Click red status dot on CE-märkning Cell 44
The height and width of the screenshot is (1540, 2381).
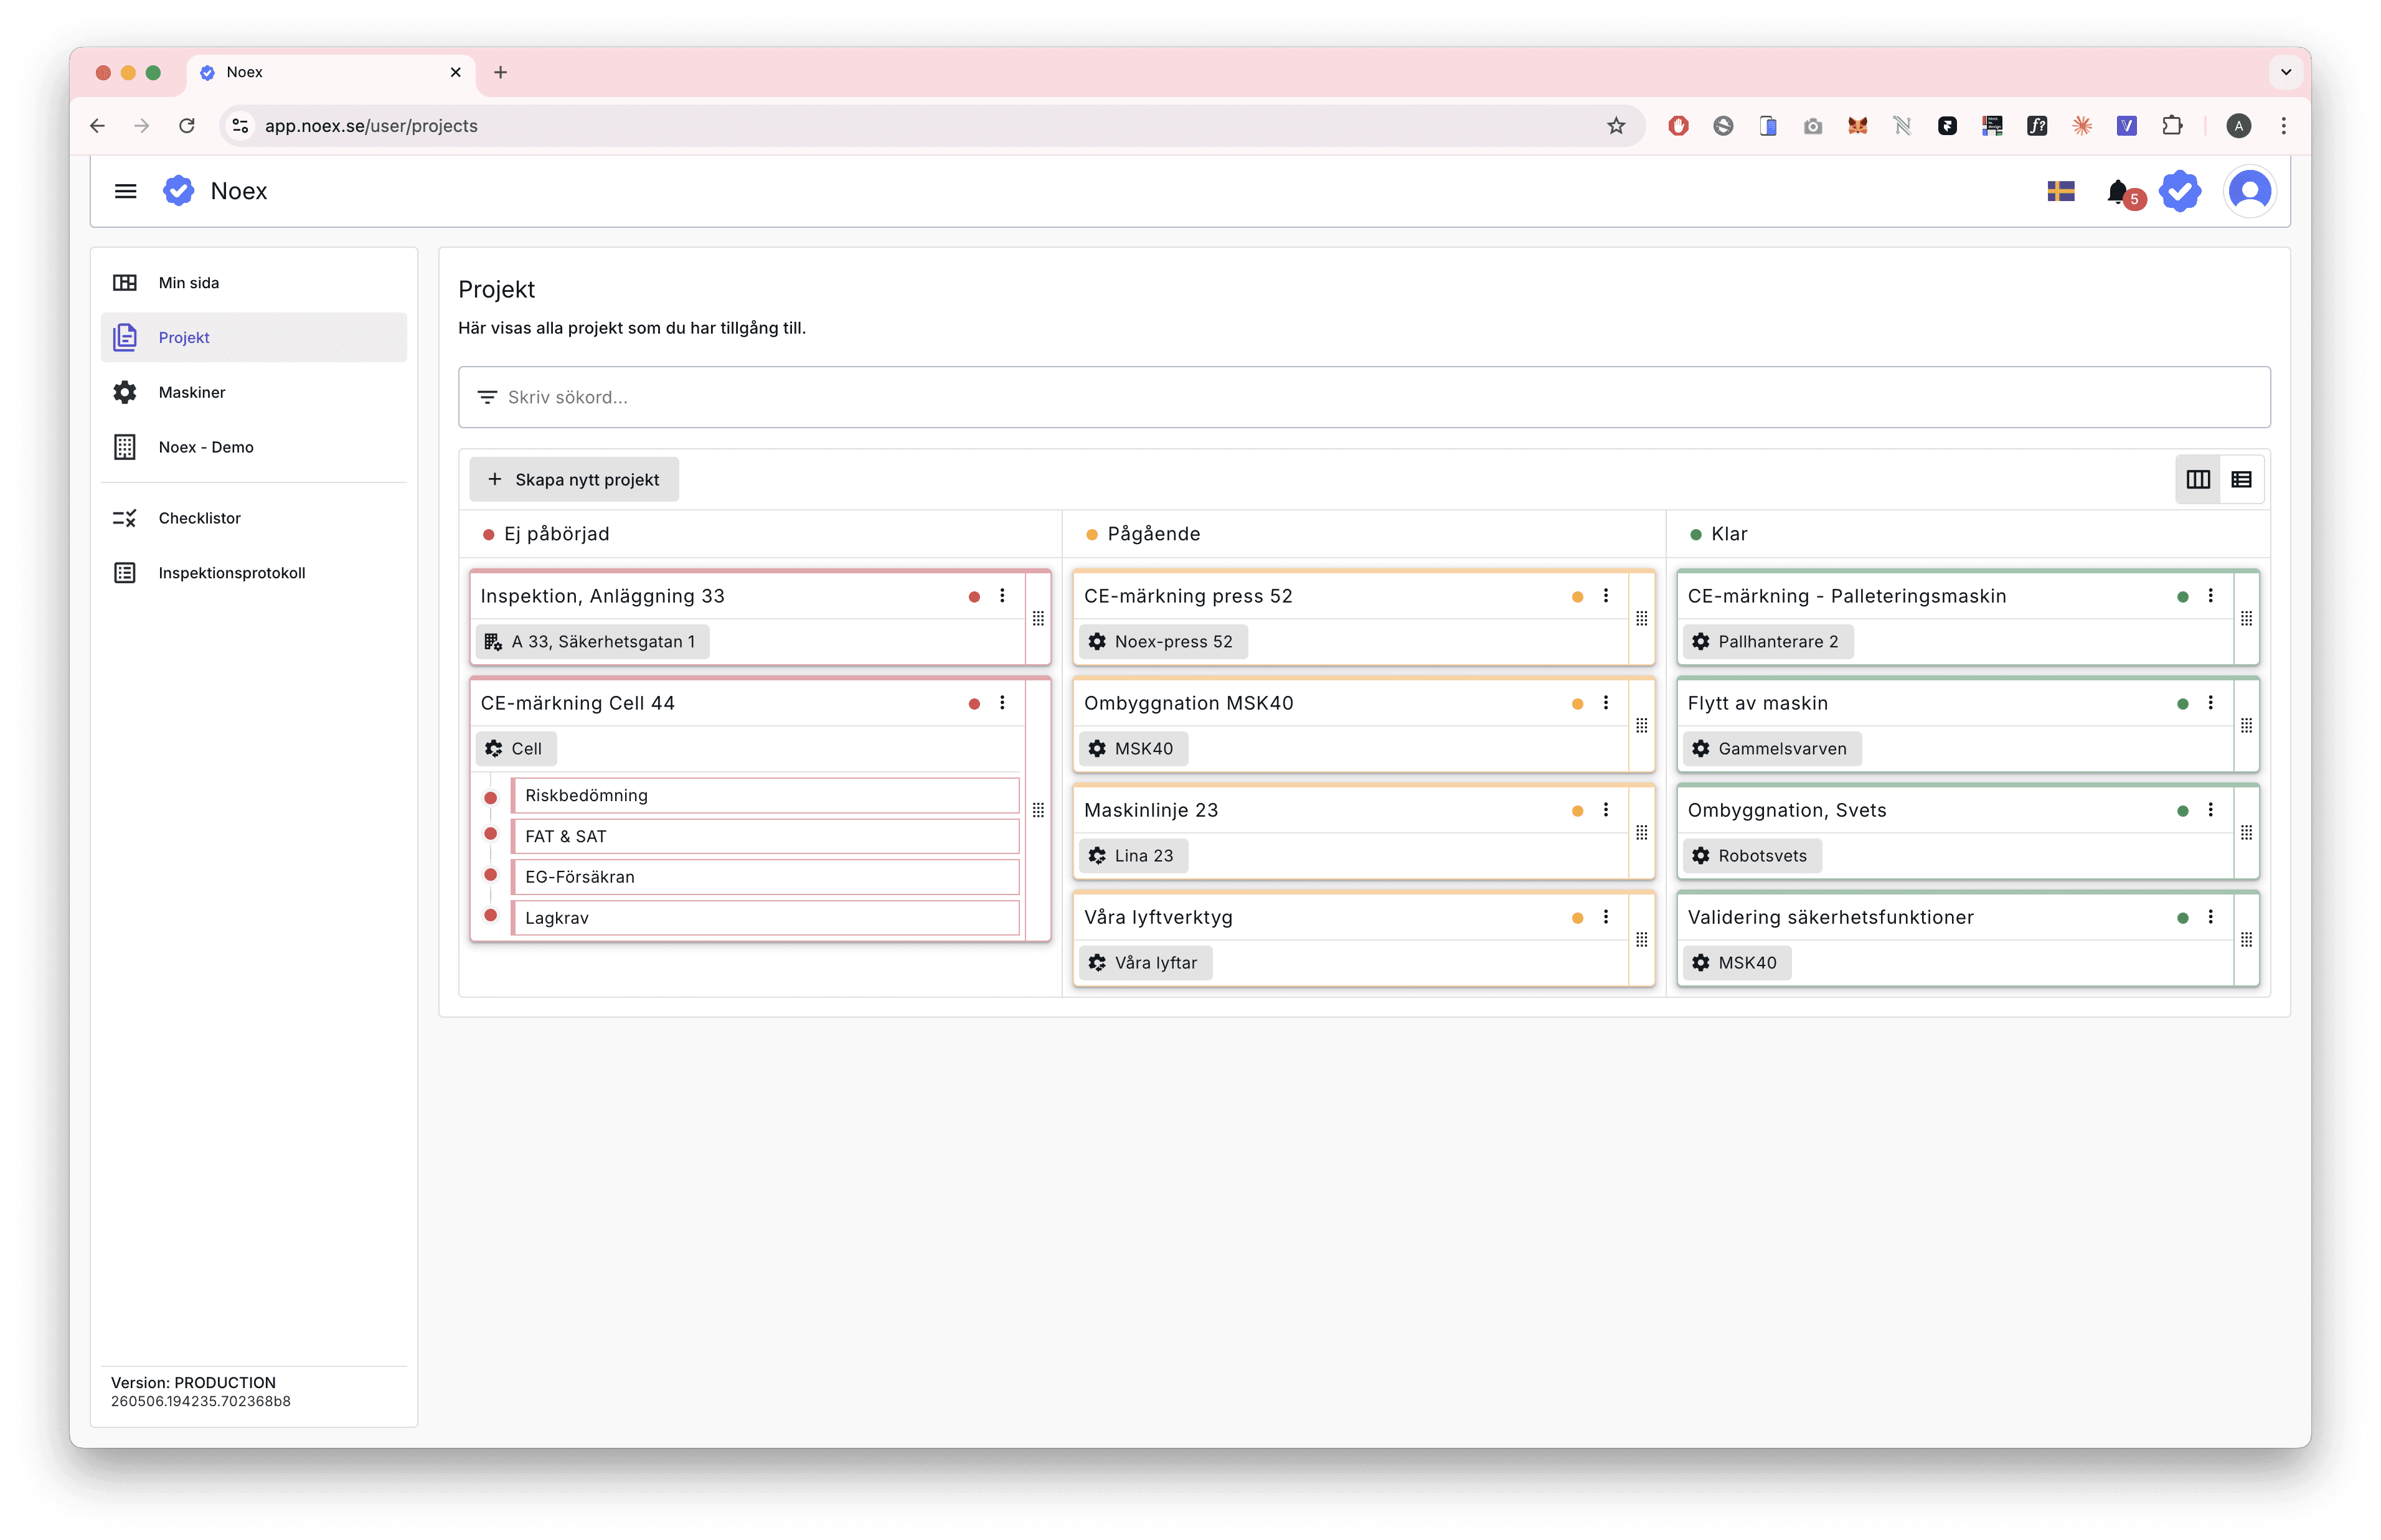point(974,704)
